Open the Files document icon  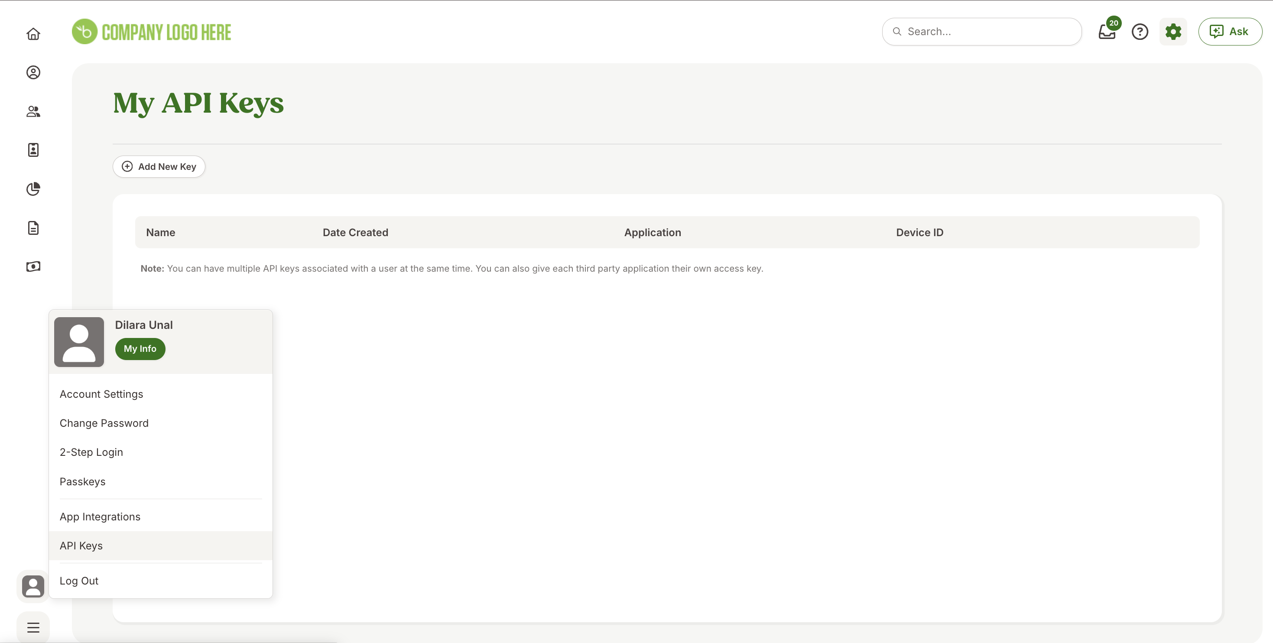tap(33, 228)
